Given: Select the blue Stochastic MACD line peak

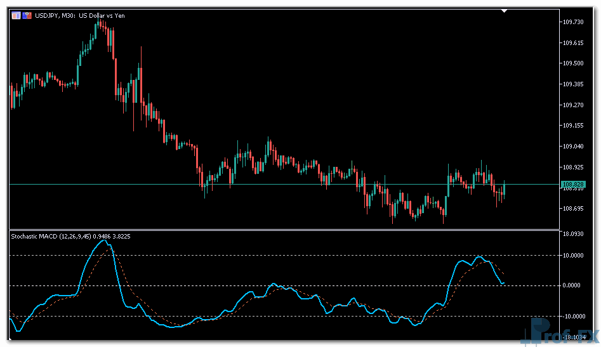Looking at the screenshot, I should tap(103, 241).
